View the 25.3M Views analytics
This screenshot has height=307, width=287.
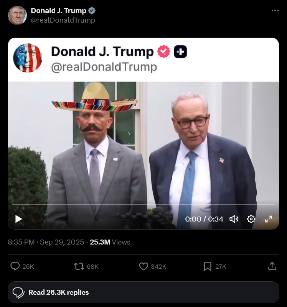[x=110, y=242]
